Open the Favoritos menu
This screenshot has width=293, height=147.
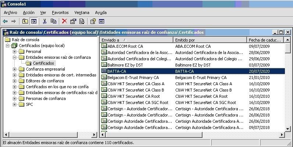click(60, 12)
